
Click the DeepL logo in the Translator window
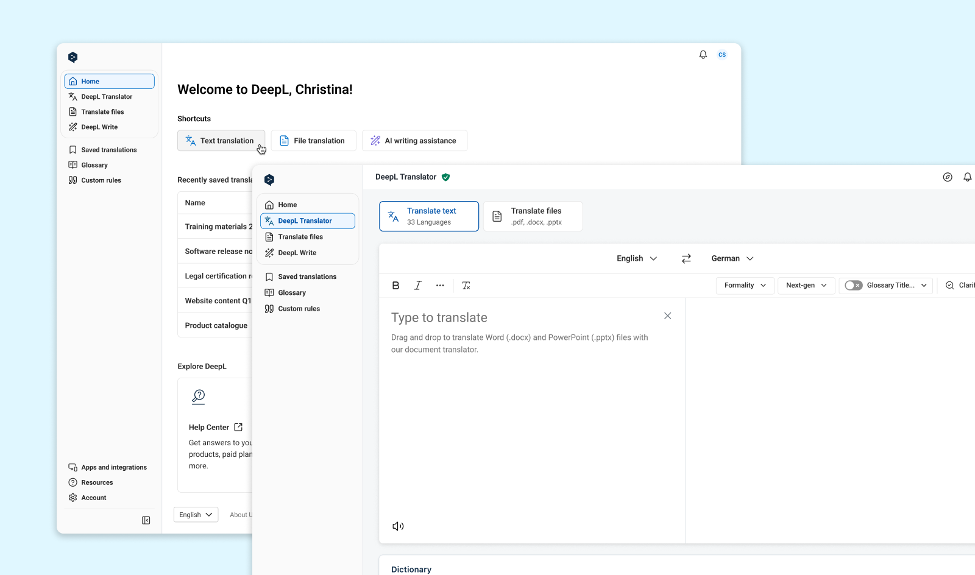click(x=269, y=180)
